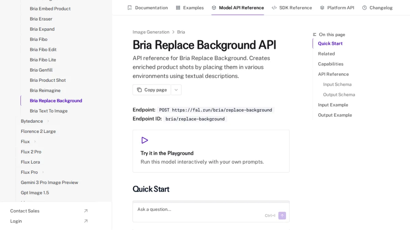Click the endpoint URL code text

(x=216, y=110)
